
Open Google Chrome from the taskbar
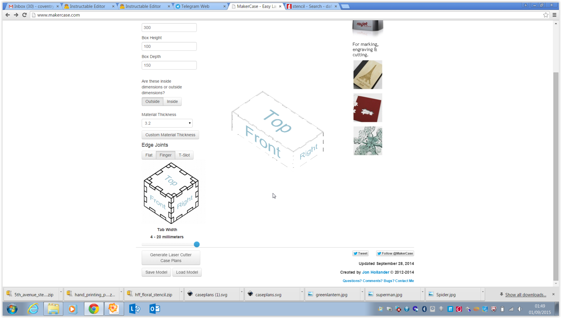[94, 309]
